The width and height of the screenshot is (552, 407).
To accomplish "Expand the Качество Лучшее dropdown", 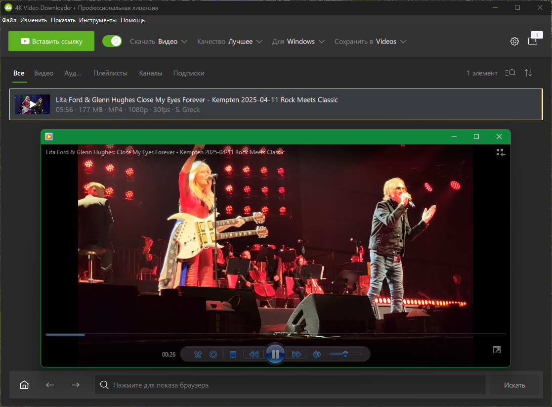I will 229,42.
